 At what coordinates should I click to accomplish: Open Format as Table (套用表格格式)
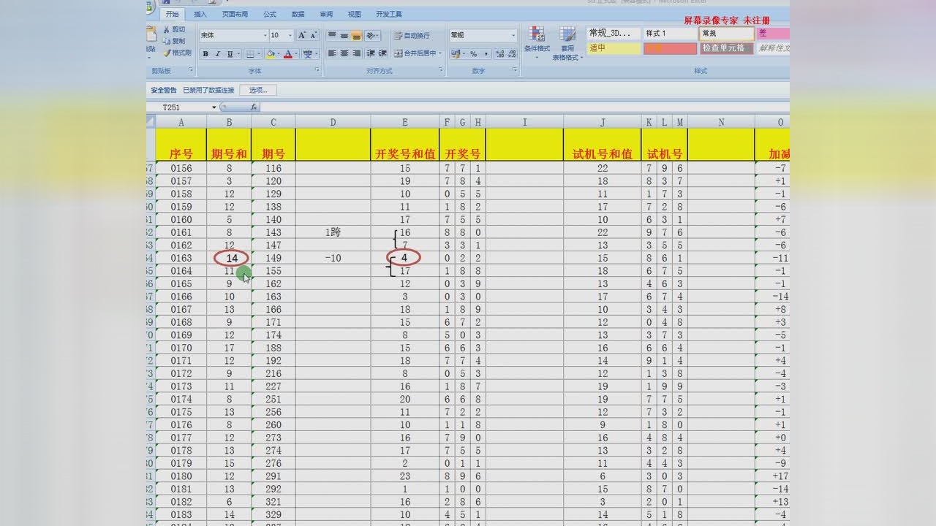567,43
